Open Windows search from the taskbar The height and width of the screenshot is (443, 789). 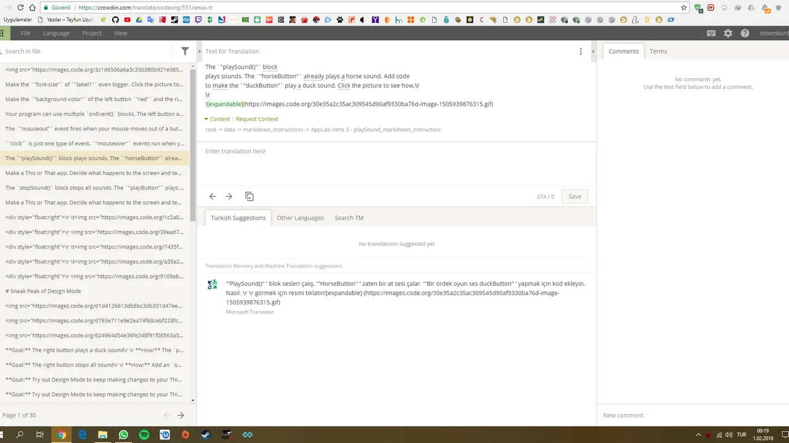pos(20,434)
